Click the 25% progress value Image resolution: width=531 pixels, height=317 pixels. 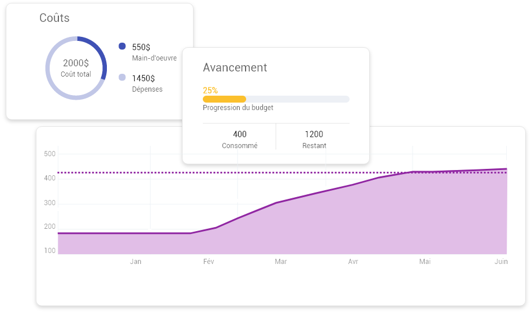pos(210,90)
